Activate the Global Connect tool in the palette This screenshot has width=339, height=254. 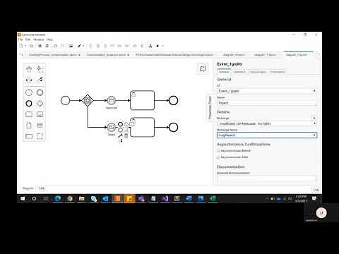[x=40, y=80]
